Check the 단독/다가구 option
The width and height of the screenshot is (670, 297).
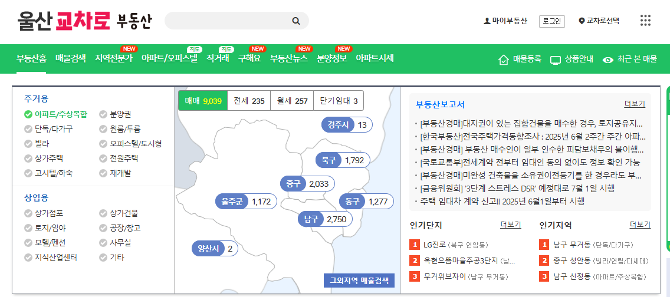[x=49, y=129]
